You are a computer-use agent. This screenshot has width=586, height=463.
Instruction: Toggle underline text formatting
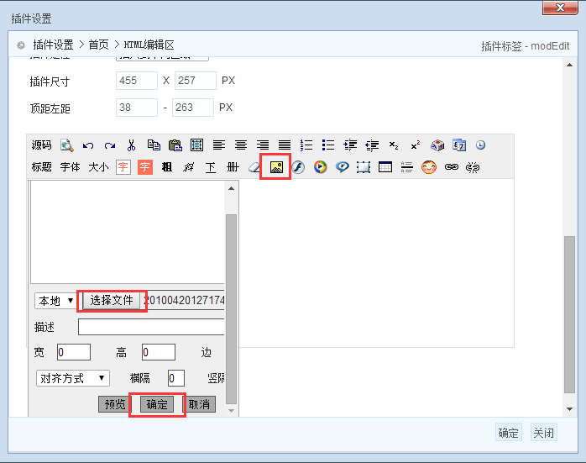pyautogui.click(x=211, y=166)
